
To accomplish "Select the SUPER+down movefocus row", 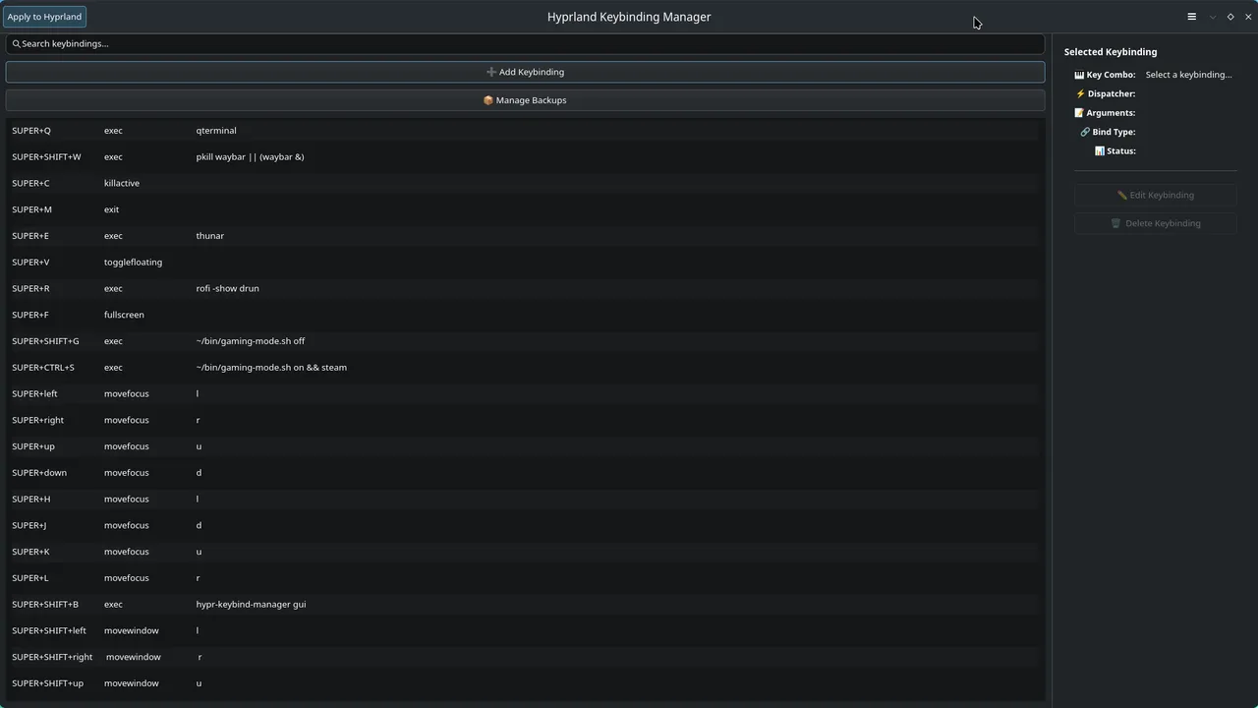I will pos(523,473).
